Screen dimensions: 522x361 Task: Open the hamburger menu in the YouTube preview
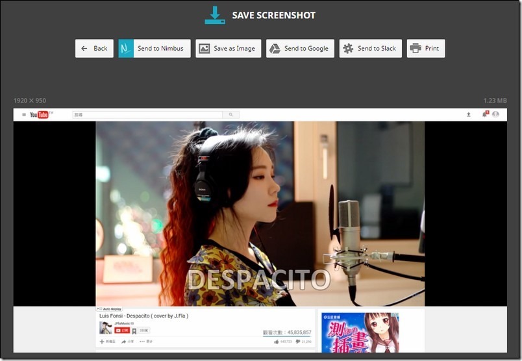[24, 114]
